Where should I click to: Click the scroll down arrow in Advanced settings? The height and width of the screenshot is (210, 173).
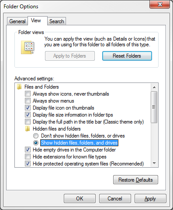coord(154,163)
